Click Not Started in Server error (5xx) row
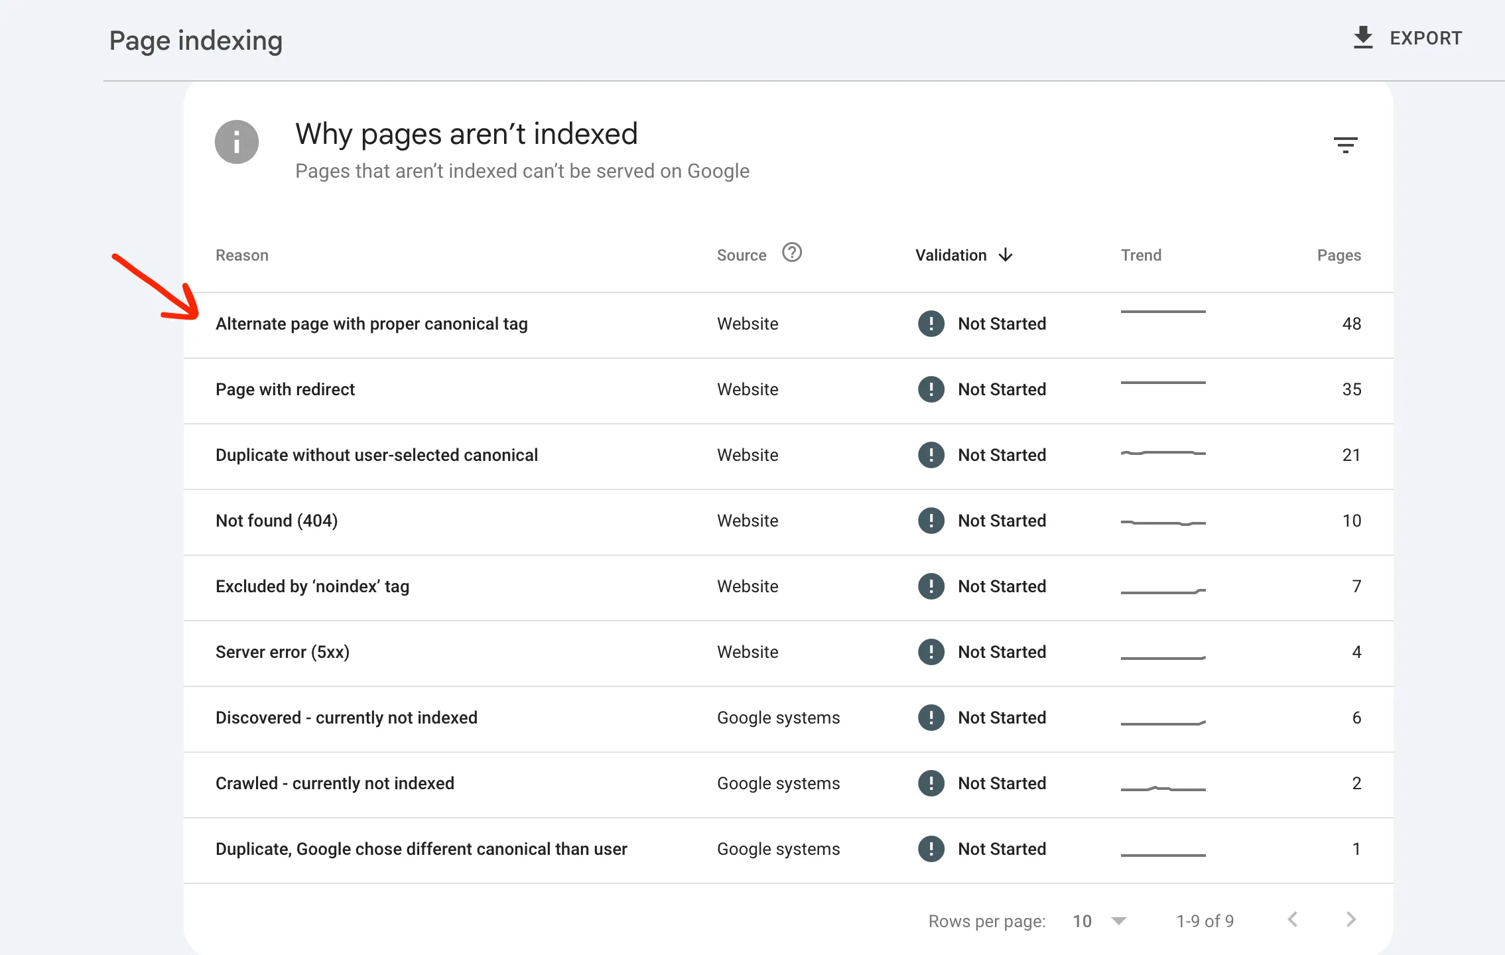The width and height of the screenshot is (1505, 955). 1002,652
